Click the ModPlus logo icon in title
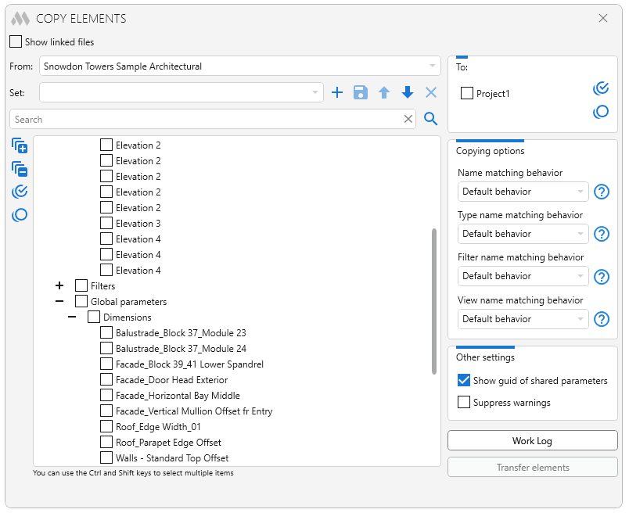 [x=20, y=19]
